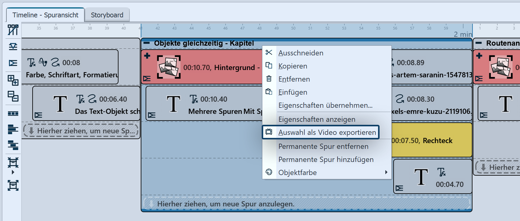Click the 50 second mark on the ruler
The width and height of the screenshot is (520, 221).
[293, 28]
